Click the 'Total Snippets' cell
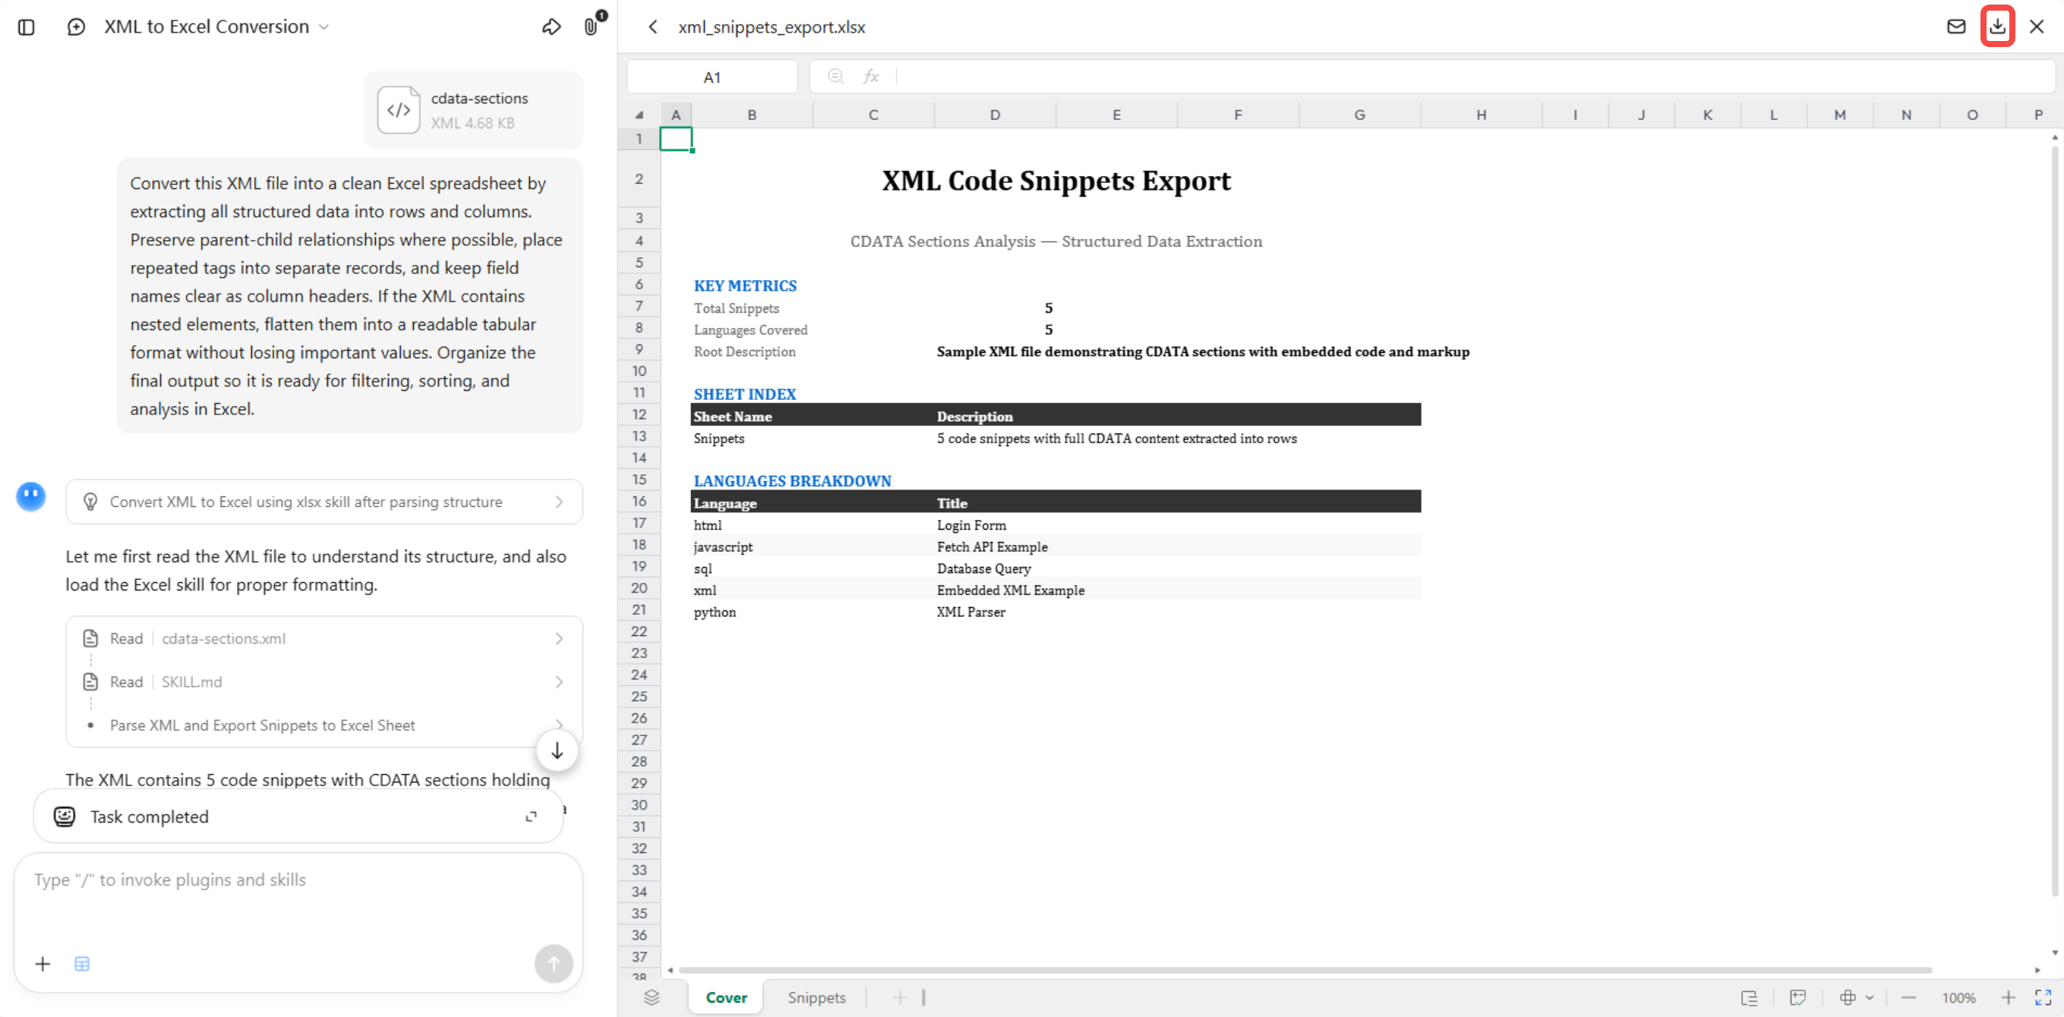Viewport: 2064px width, 1017px height. coord(737,308)
